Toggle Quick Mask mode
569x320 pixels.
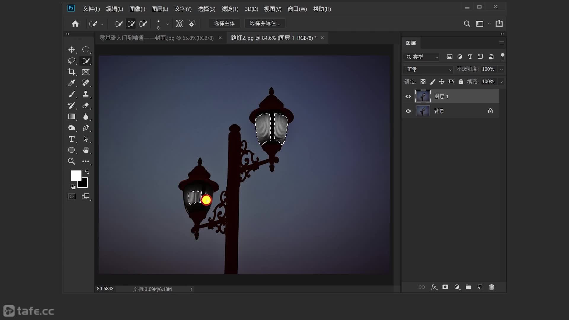tap(71, 196)
